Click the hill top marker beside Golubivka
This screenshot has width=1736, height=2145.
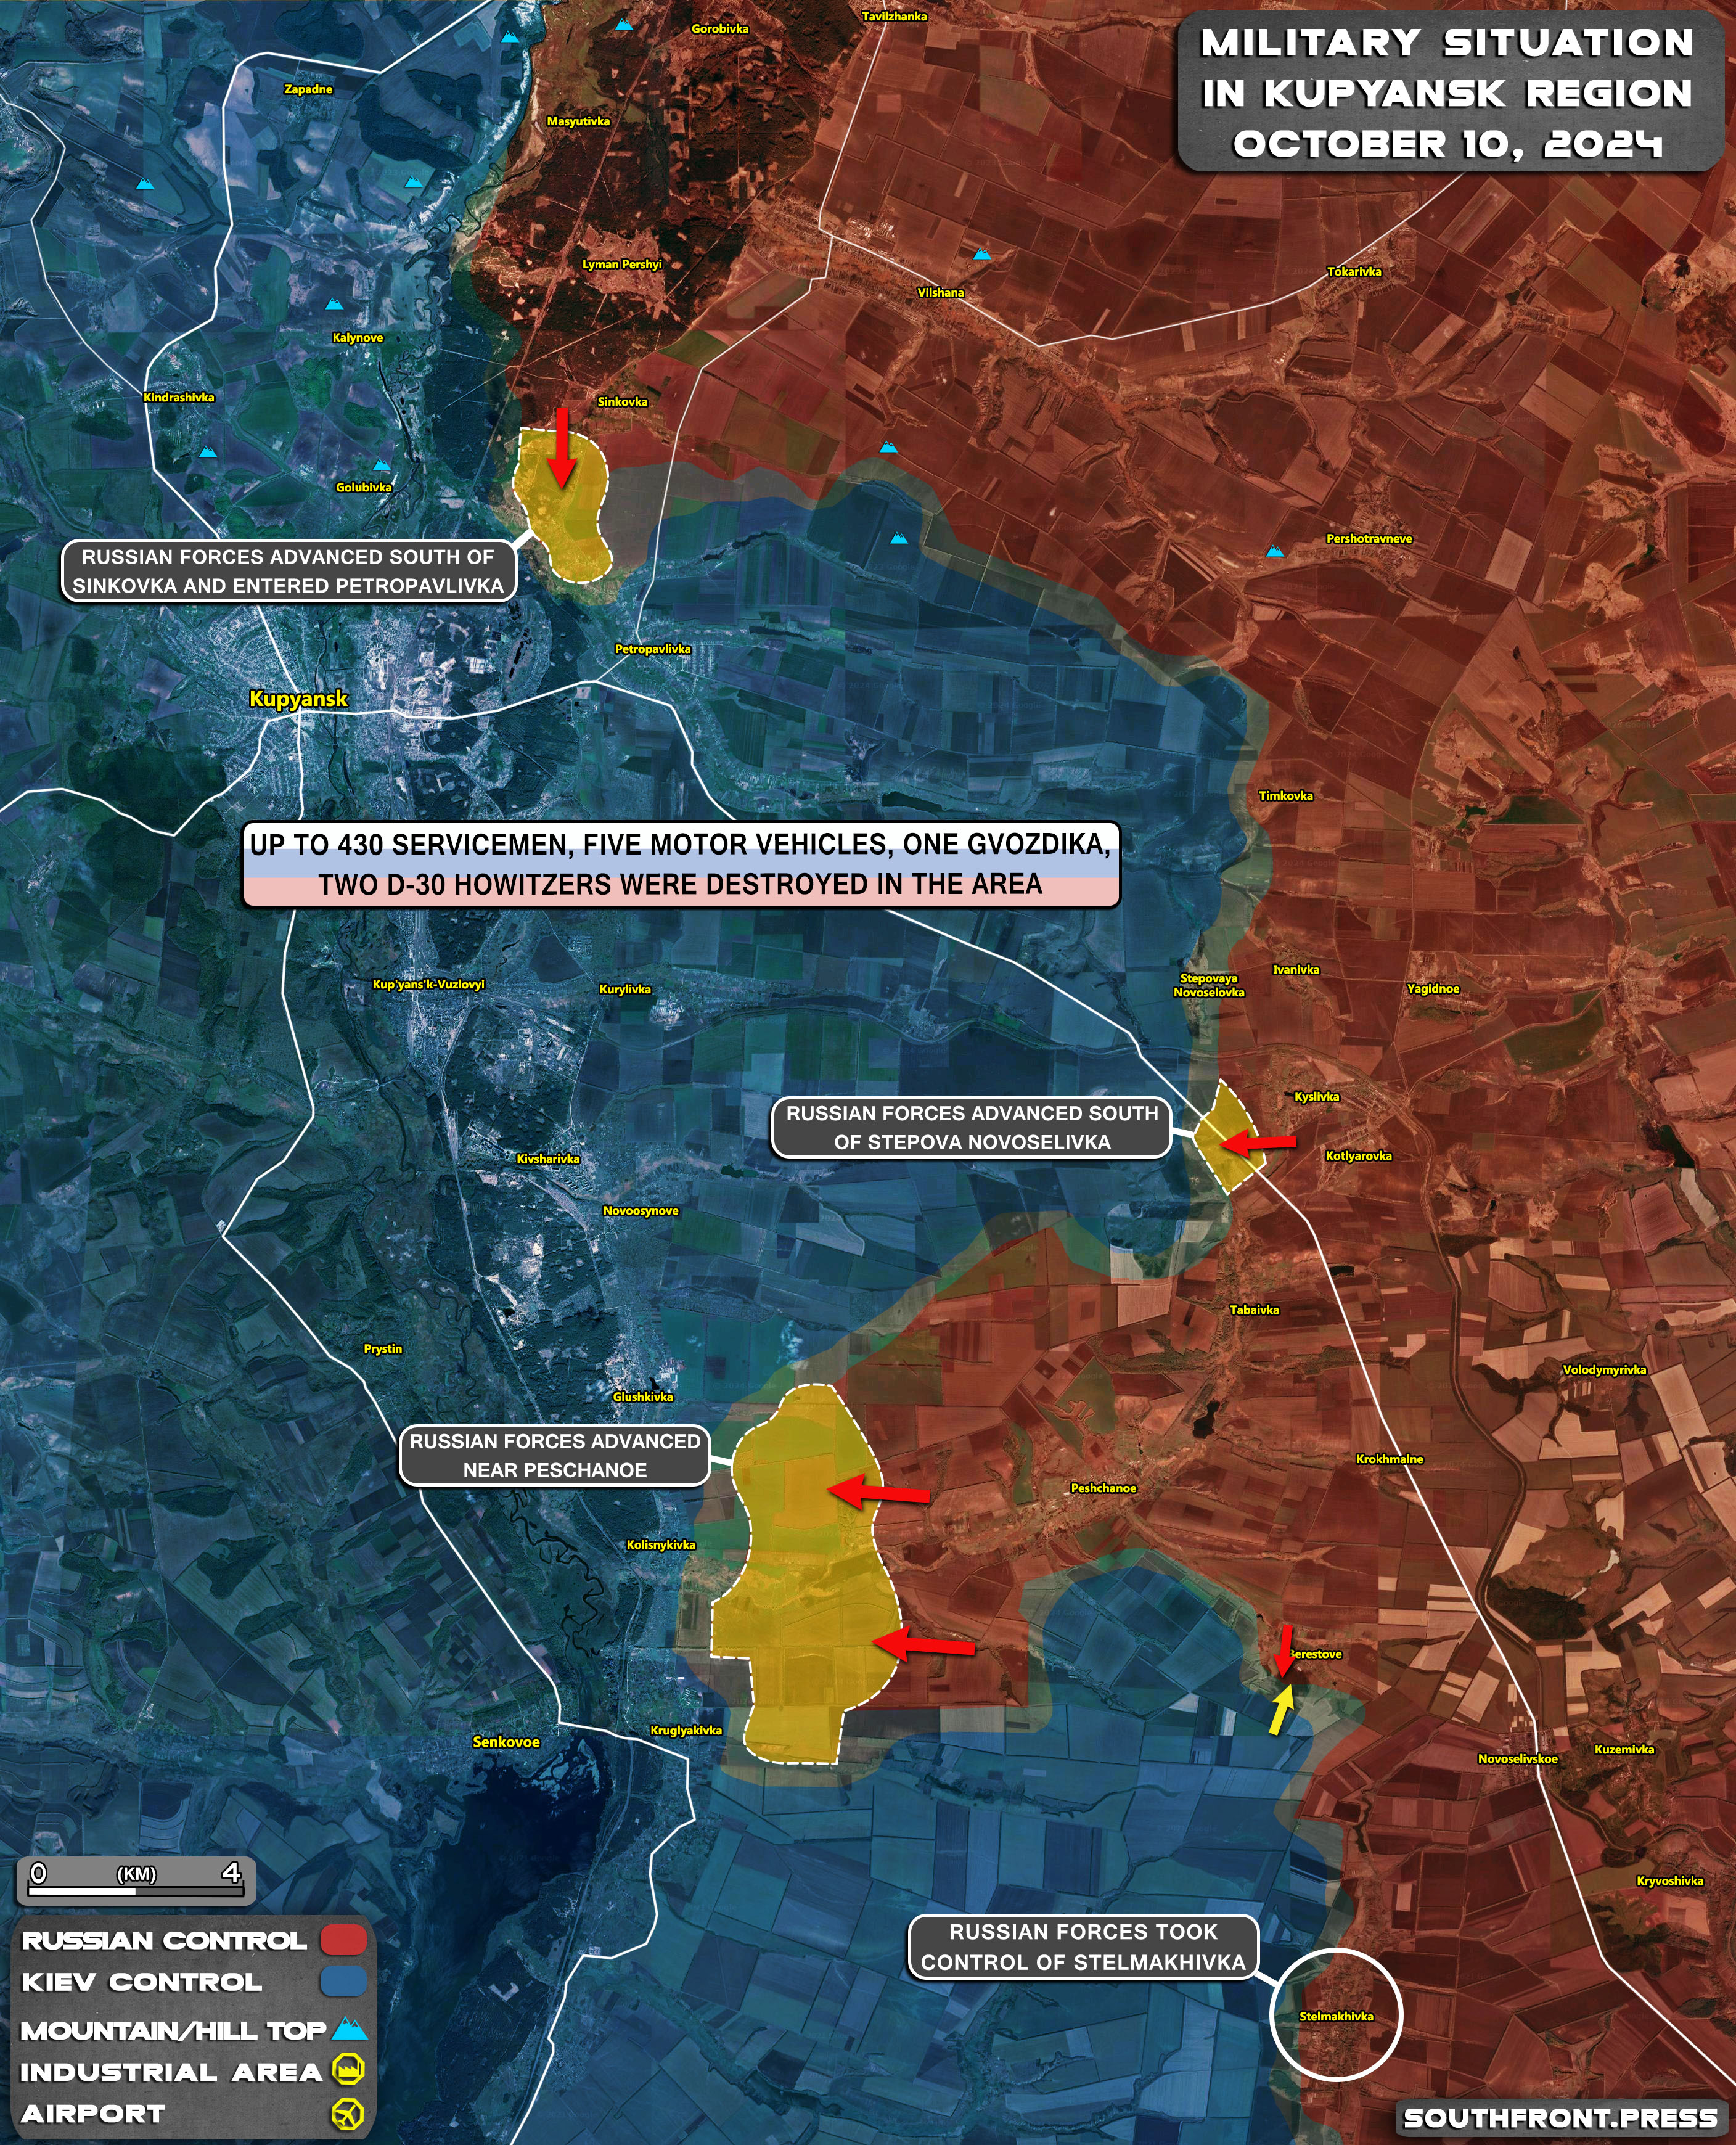pyautogui.click(x=382, y=466)
